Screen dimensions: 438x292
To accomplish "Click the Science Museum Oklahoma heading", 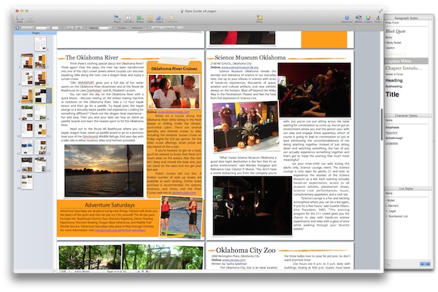I will [250, 58].
